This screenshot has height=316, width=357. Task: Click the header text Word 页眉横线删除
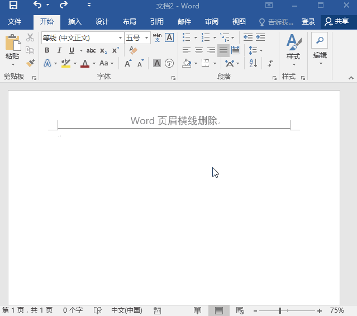173,121
